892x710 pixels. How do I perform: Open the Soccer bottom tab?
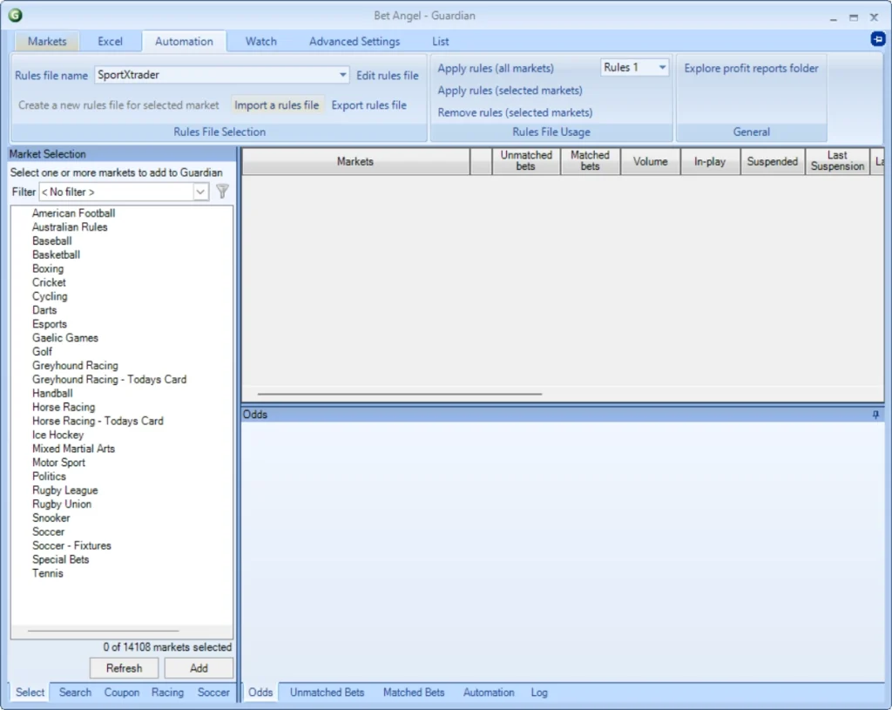tap(213, 693)
